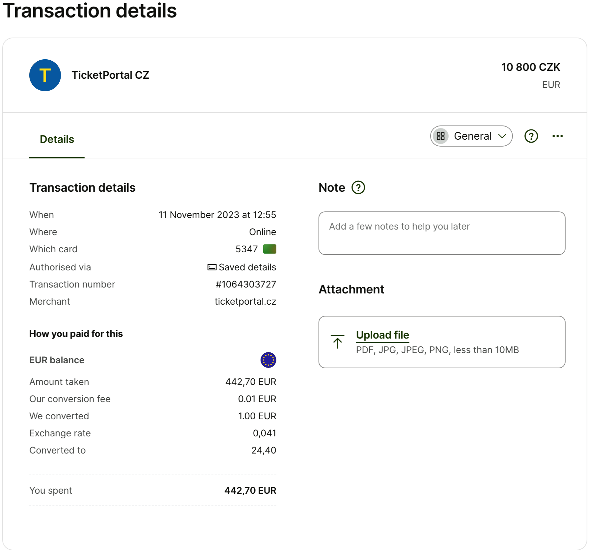Switch to the Details tab
591x551 pixels.
pyautogui.click(x=57, y=139)
